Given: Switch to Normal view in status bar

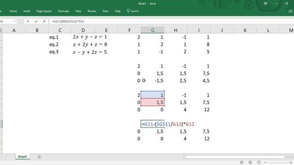Looking at the screenshot, I should click(242, 162).
